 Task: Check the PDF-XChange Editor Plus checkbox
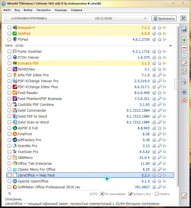(9, 87)
